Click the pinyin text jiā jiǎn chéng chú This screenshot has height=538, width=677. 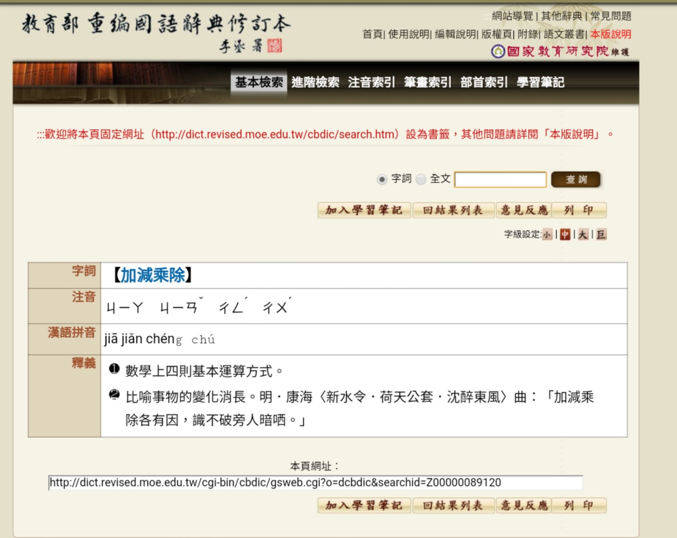[159, 339]
